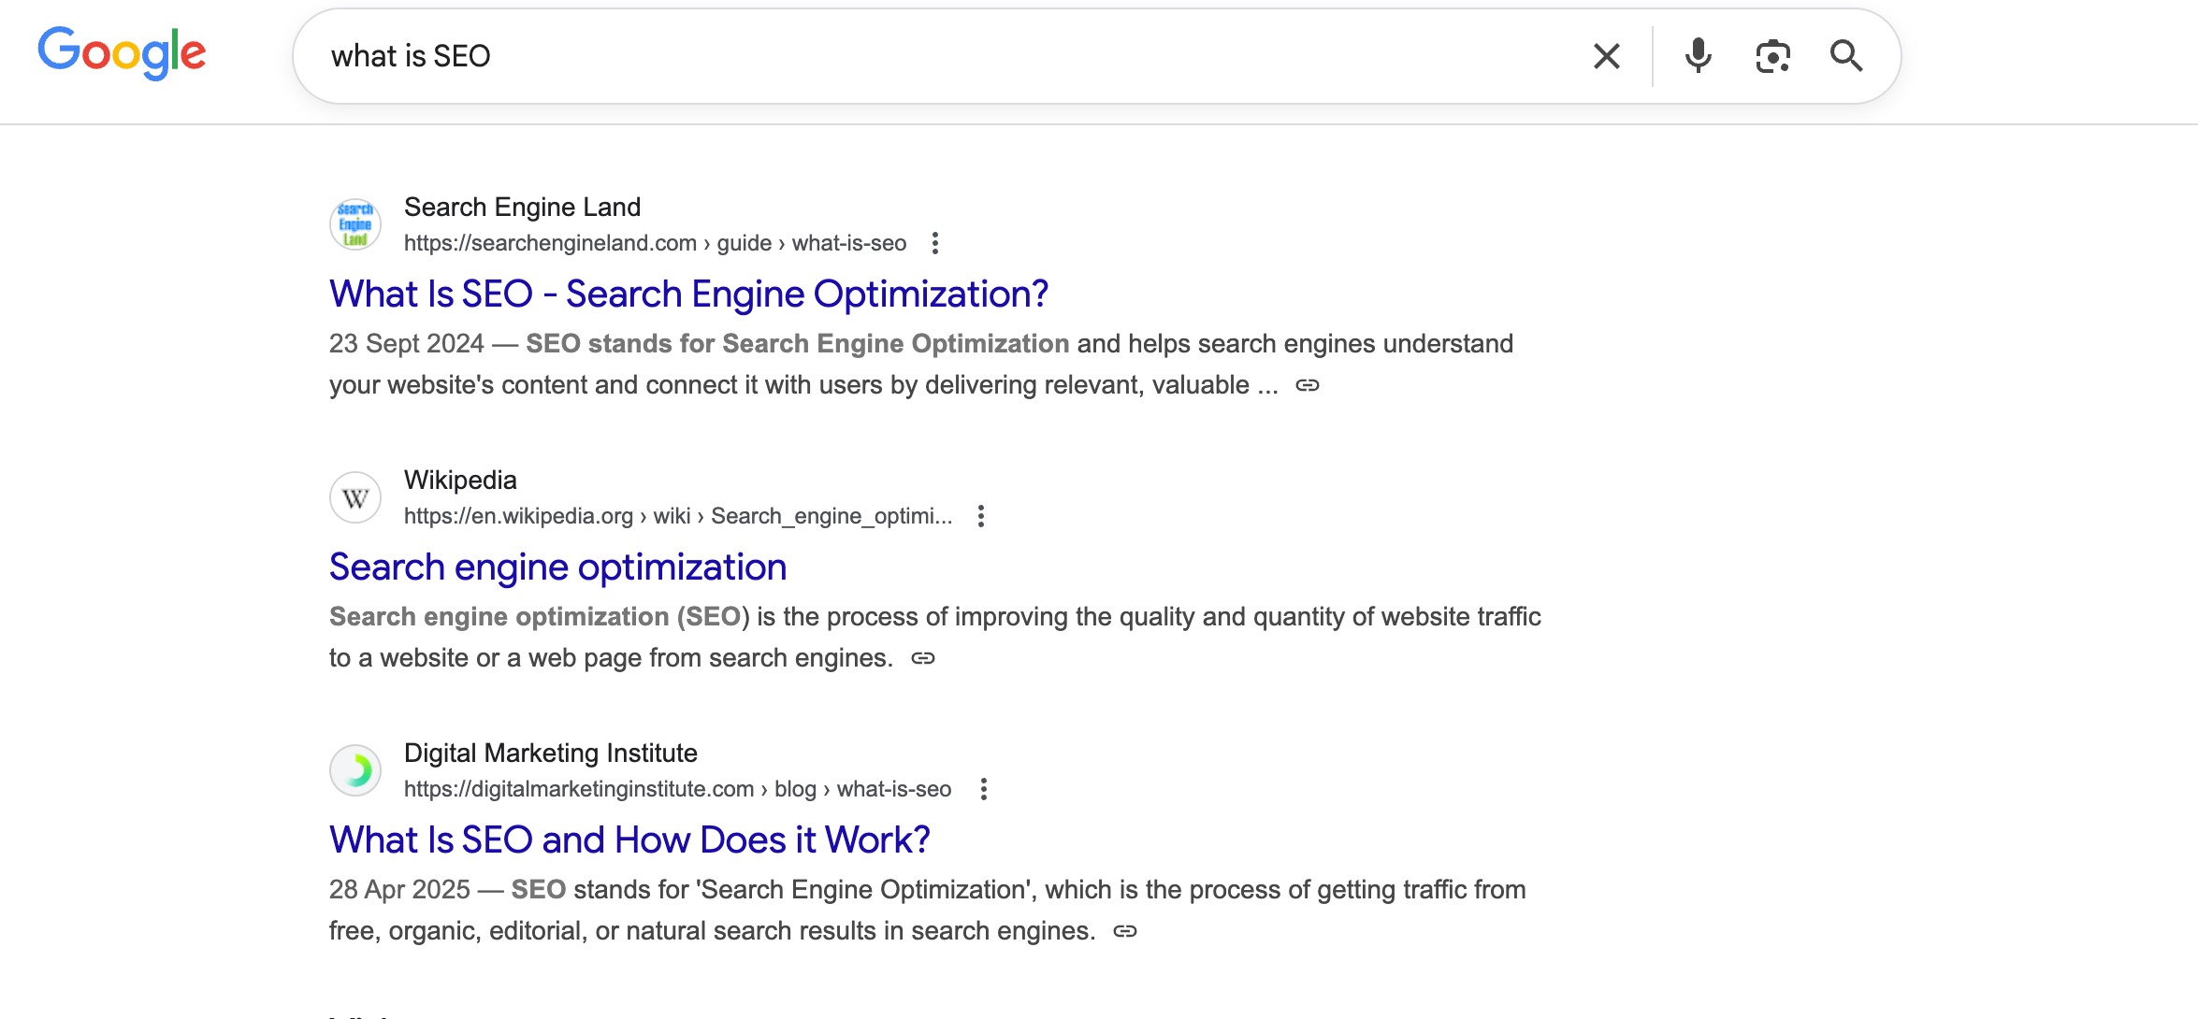The width and height of the screenshot is (2198, 1019).
Task: Open three-dot menu on Search Engine Land result
Action: pyautogui.click(x=935, y=243)
